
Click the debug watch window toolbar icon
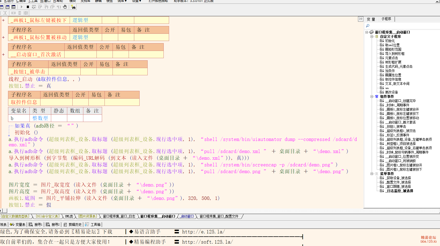[x=34, y=7]
